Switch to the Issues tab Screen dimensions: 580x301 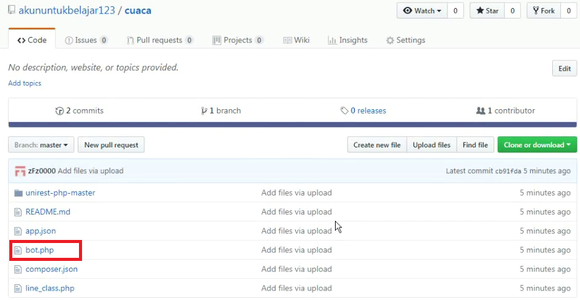tap(86, 40)
